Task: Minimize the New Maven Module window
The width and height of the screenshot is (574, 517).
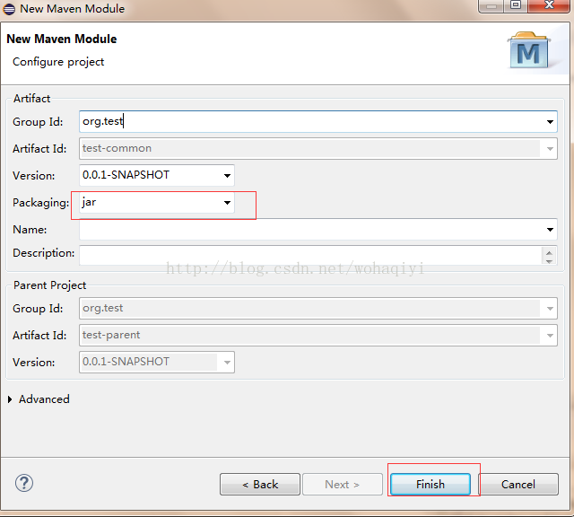Action: click(x=491, y=5)
